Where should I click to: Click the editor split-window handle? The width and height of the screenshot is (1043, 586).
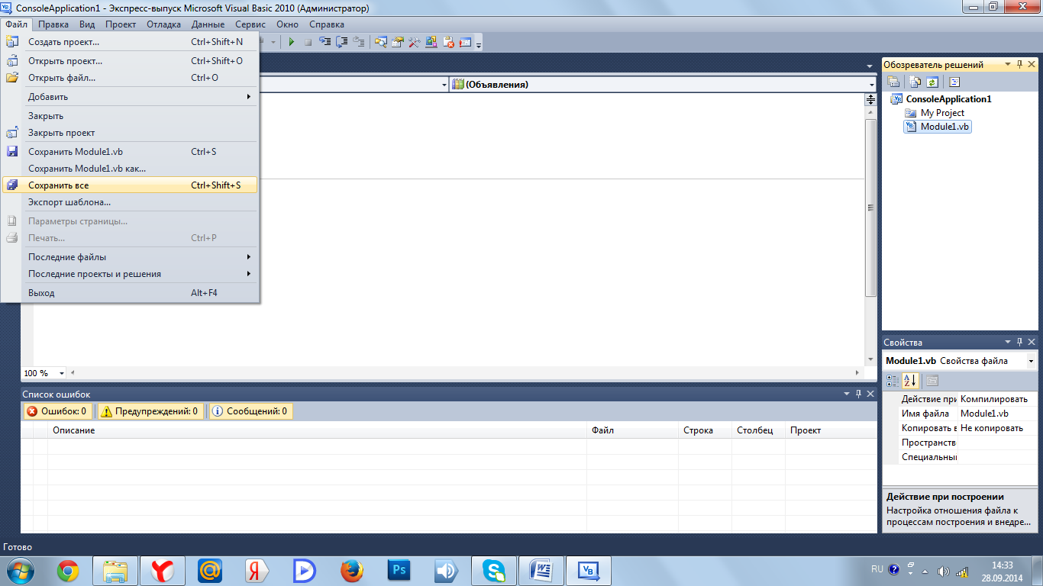[x=870, y=99]
